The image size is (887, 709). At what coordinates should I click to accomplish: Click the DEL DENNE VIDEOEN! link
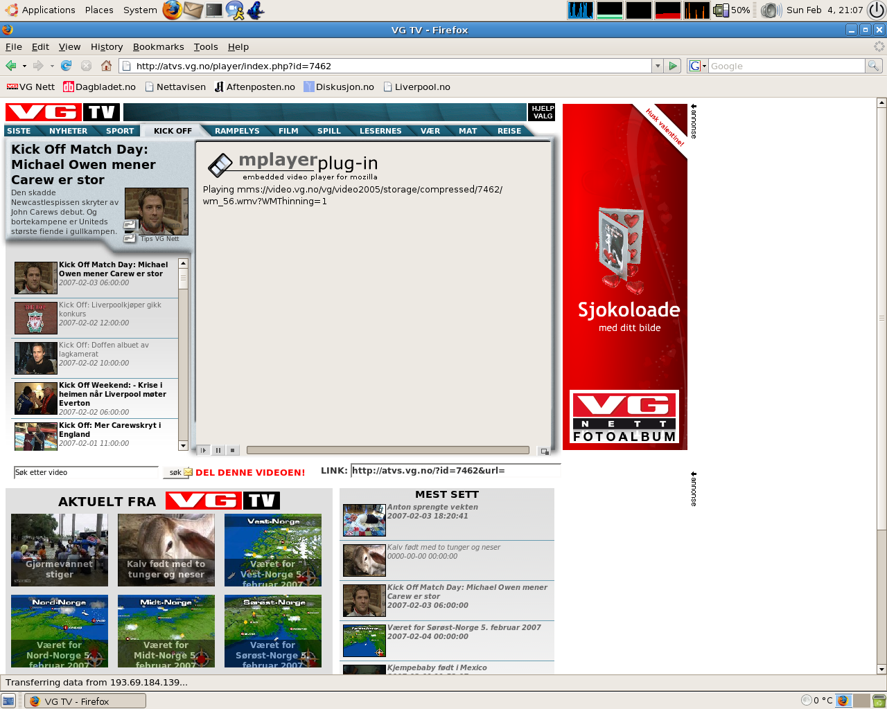(x=250, y=472)
